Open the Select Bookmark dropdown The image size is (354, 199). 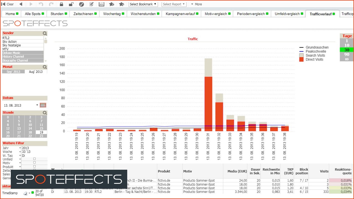(x=143, y=4)
